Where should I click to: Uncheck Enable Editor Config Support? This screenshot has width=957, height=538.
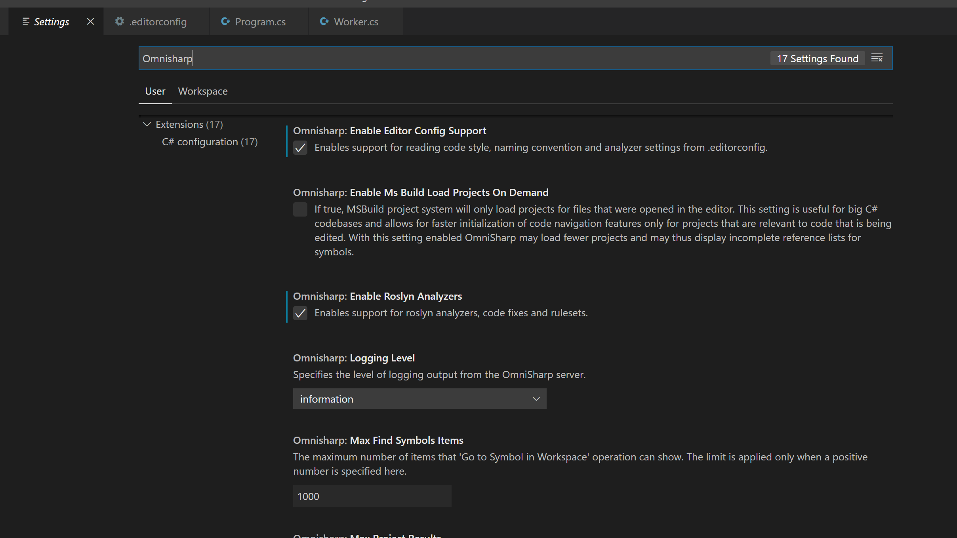300,148
